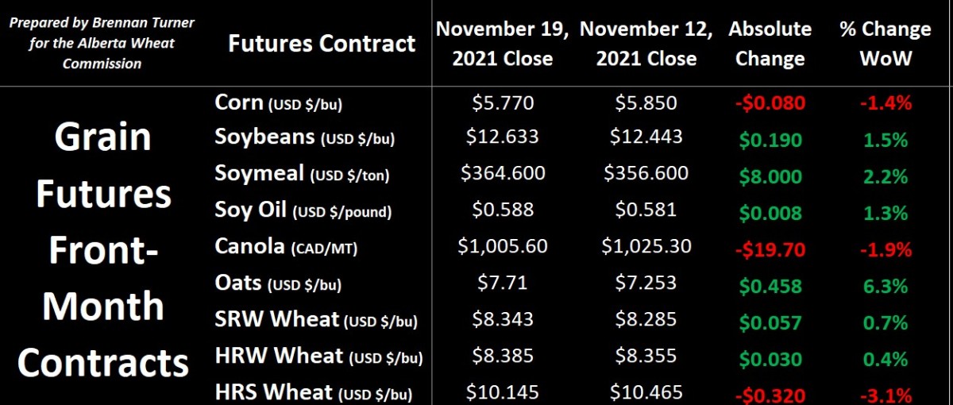Select the November 12, 2021 Close header
This screenshot has height=405, width=953.
[x=646, y=44]
